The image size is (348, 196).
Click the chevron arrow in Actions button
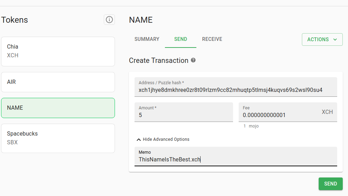[335, 39]
